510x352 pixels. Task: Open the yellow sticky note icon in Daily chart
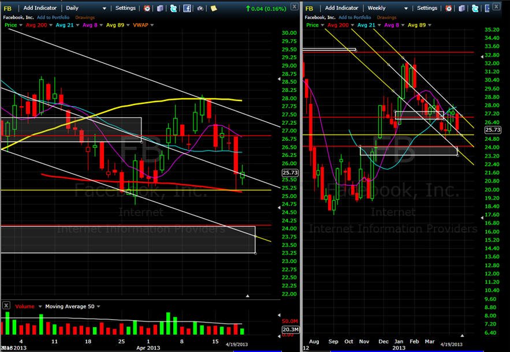(x=214, y=9)
